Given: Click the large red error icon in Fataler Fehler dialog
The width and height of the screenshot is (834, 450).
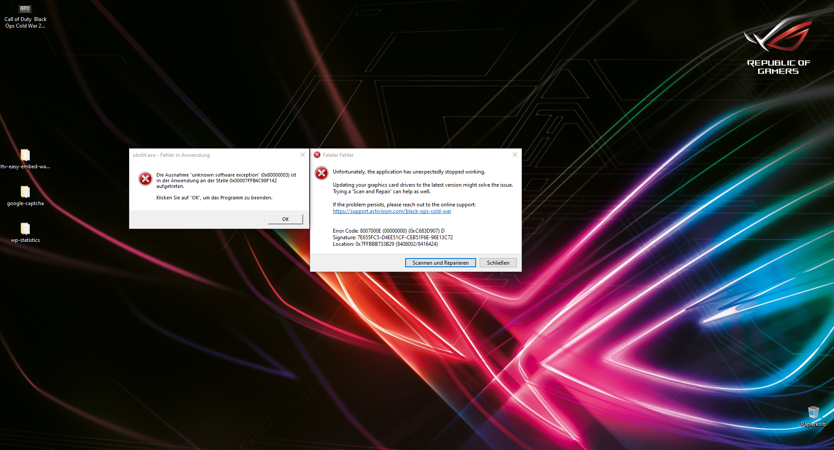Looking at the screenshot, I should (x=322, y=173).
